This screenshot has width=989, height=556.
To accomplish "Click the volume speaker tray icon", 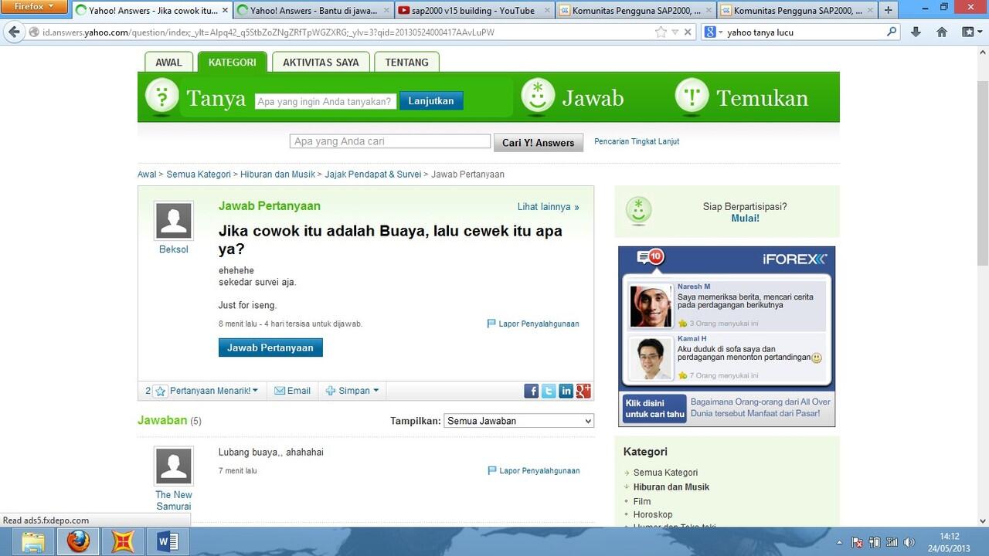I will click(909, 542).
